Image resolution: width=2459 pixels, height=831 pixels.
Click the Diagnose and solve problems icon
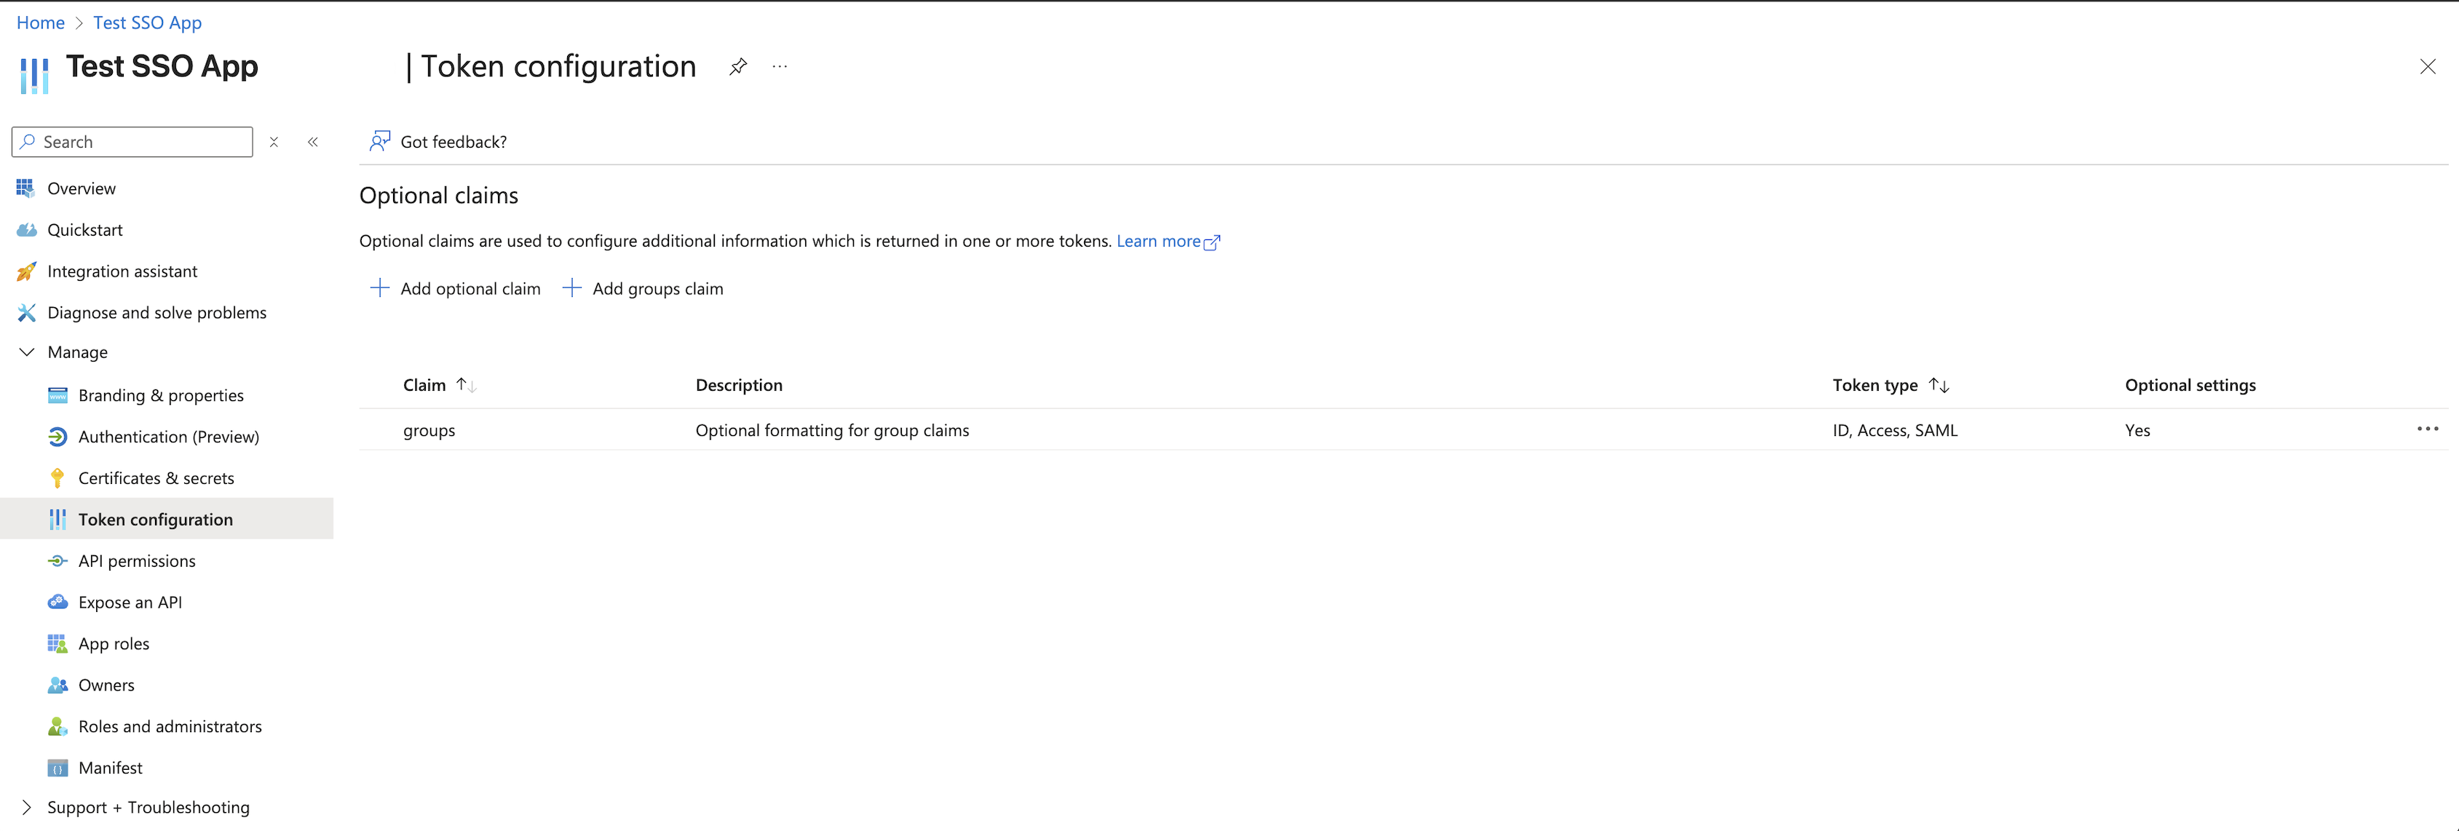27,313
